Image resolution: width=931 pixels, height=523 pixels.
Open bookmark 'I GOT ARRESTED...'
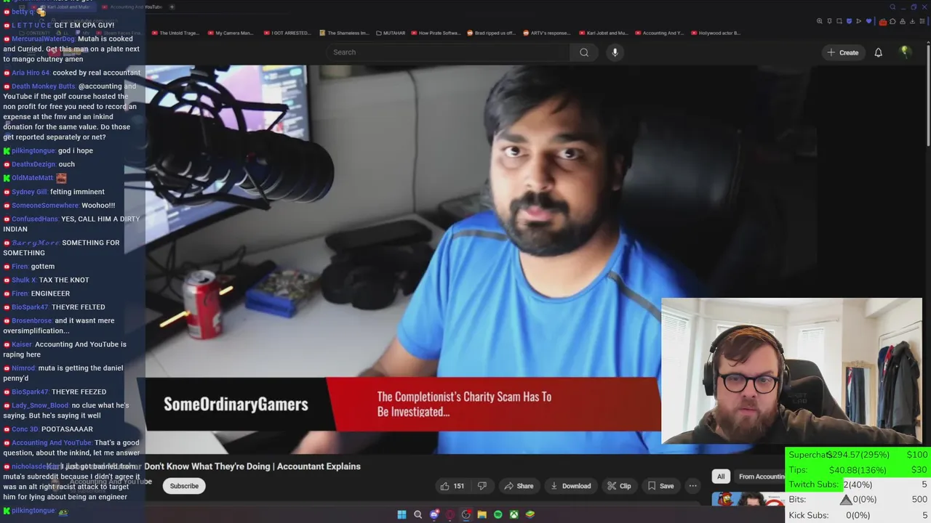pyautogui.click(x=287, y=33)
